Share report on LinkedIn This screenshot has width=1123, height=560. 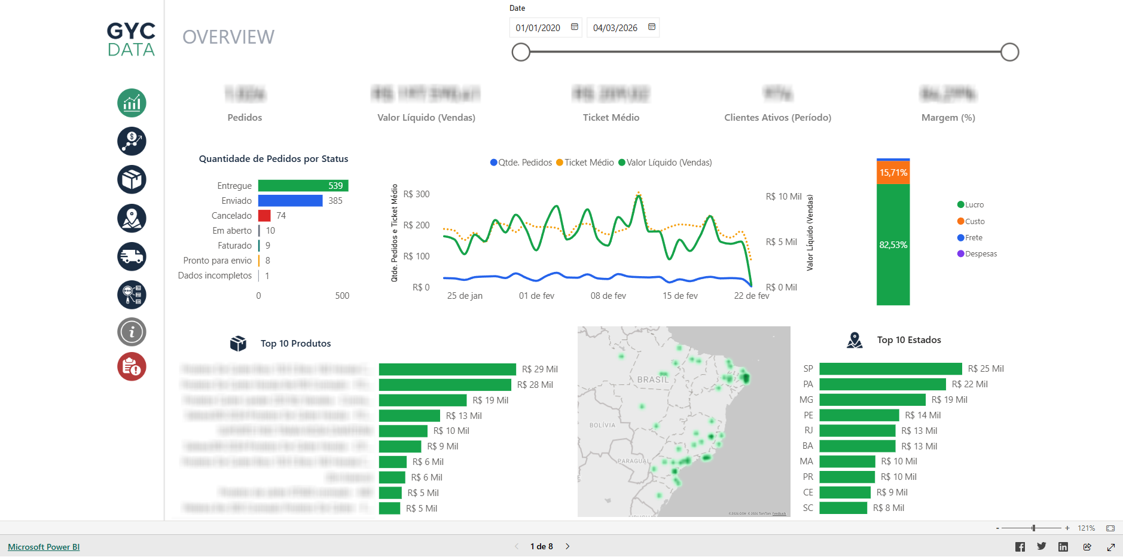(1063, 547)
